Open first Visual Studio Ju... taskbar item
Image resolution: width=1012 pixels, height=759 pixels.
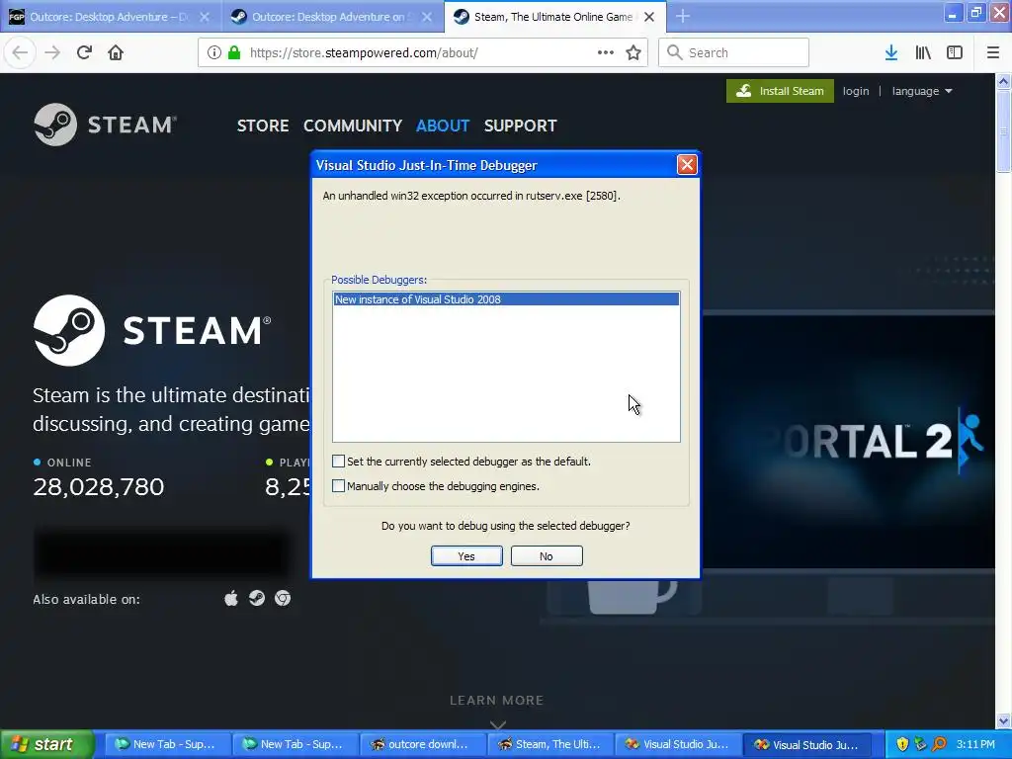pos(676,744)
